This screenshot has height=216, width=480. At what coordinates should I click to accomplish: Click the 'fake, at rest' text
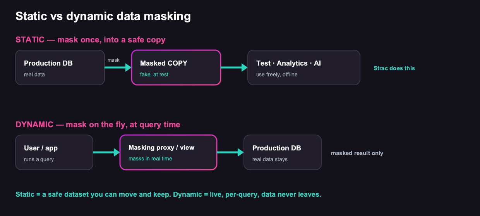click(x=154, y=74)
